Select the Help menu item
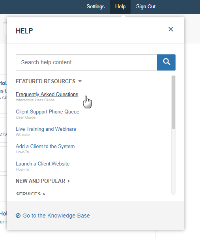 click(120, 7)
